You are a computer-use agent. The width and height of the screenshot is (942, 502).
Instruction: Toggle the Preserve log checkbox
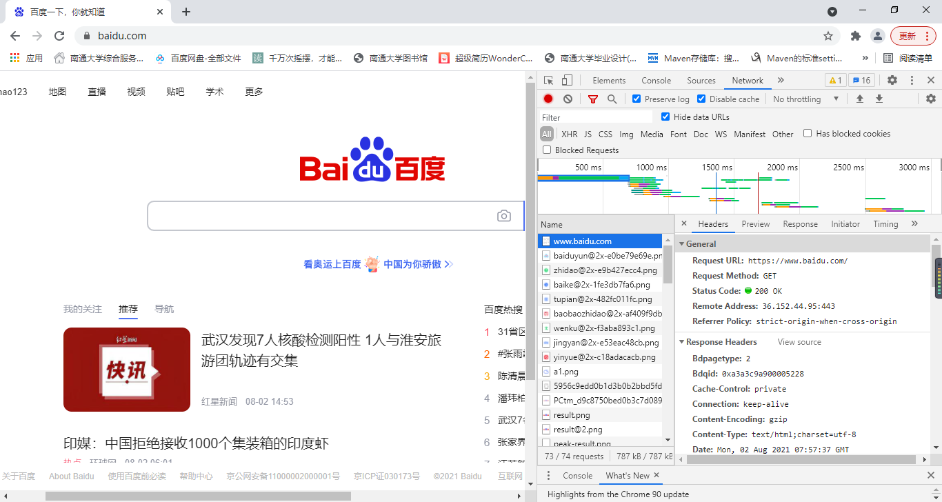637,99
